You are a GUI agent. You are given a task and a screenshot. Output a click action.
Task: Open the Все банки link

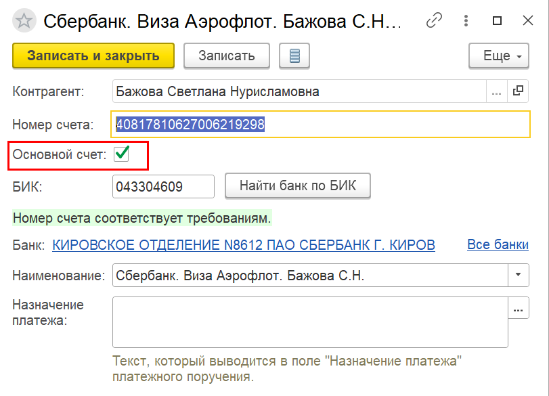tap(498, 245)
